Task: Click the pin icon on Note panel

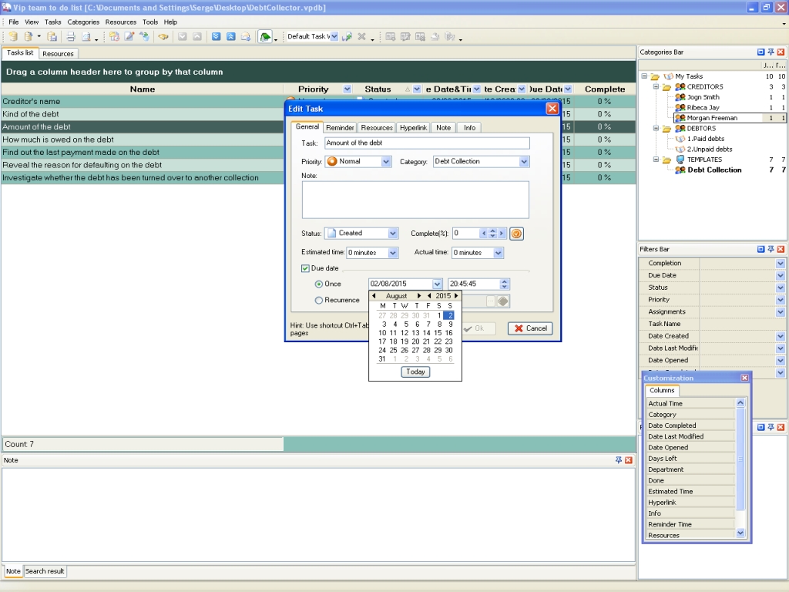Action: [x=618, y=460]
